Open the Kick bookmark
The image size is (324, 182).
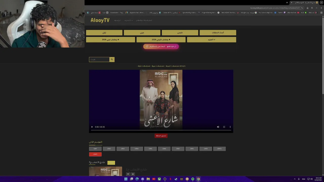pos(304,13)
